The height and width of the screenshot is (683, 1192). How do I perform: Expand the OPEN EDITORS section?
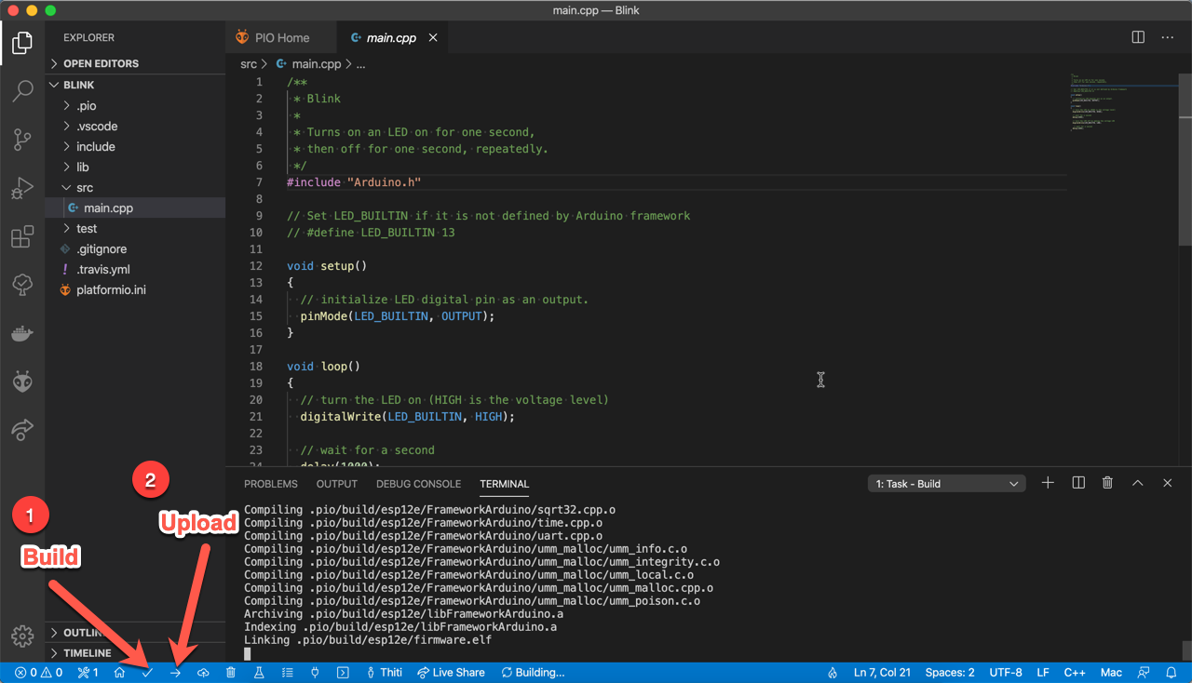pyautogui.click(x=101, y=63)
